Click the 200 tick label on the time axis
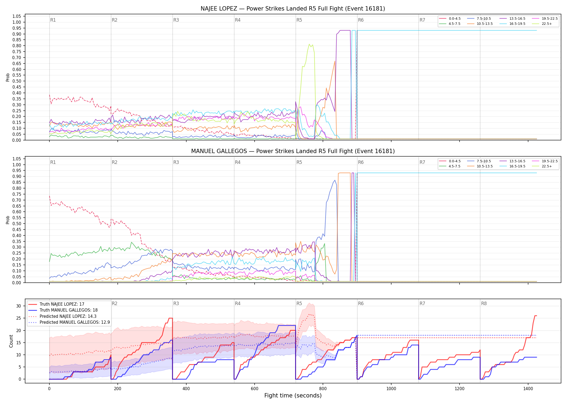567x405 pixels. point(117,389)
